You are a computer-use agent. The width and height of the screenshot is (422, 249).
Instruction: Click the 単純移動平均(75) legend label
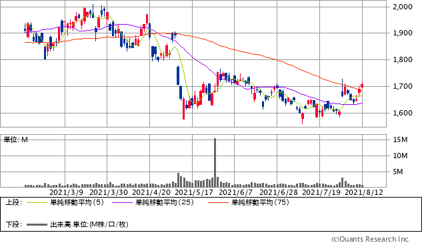pyautogui.click(x=260, y=202)
